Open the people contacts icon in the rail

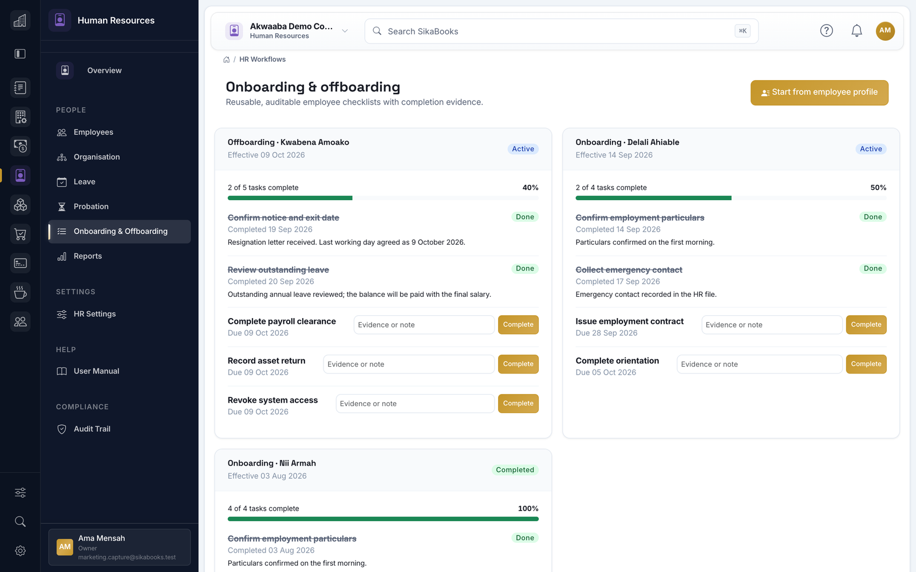point(20,321)
